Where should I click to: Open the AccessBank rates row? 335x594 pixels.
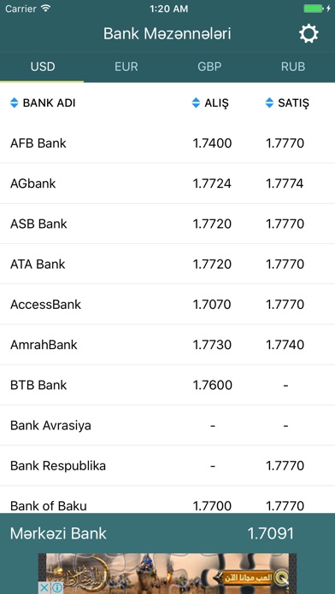(167, 304)
